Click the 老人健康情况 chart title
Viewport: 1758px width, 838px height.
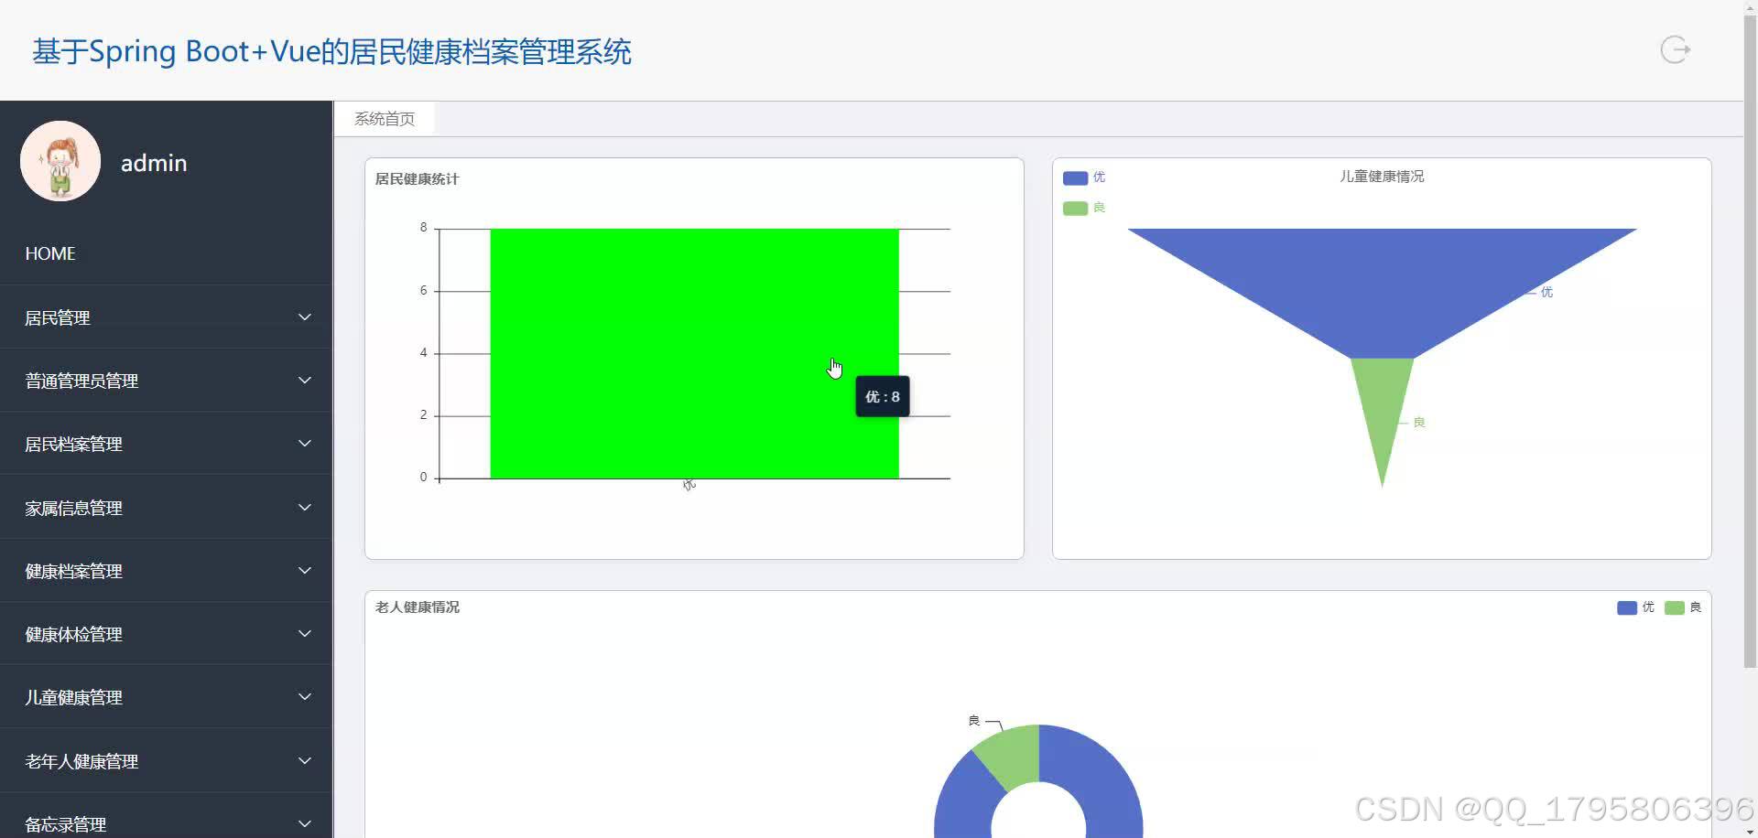click(x=417, y=607)
